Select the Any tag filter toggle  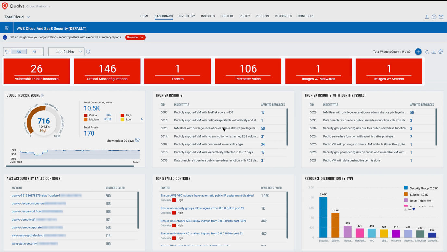[19, 52]
